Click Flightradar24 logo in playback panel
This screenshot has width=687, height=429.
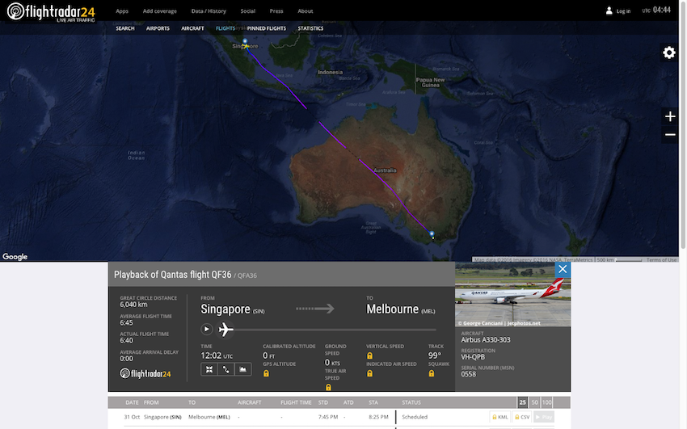click(145, 373)
